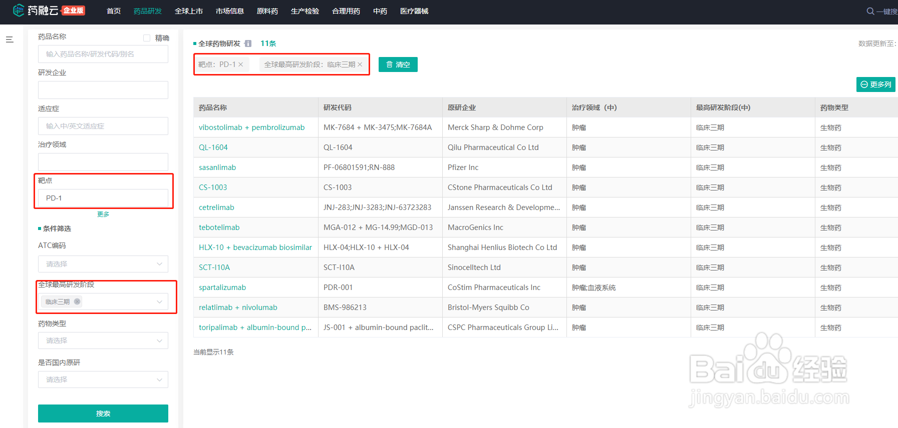The image size is (898, 428).
Task: Toggle the sidebar hamburger menu icon
Action: pyautogui.click(x=10, y=39)
